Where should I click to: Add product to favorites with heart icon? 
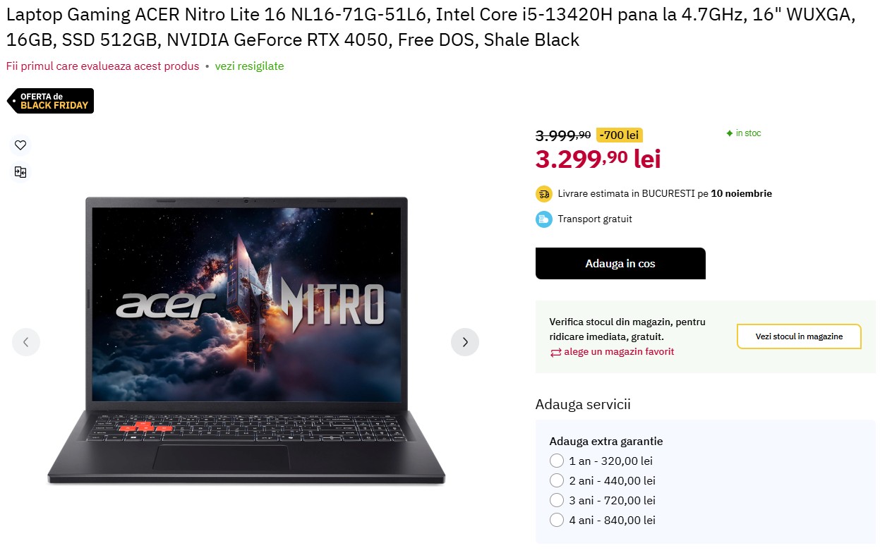20,145
